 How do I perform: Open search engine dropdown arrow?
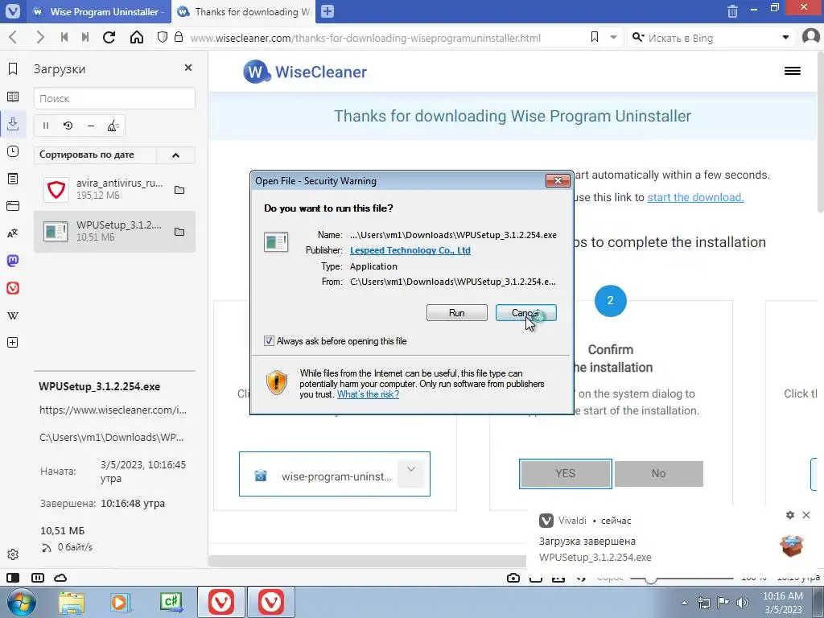[785, 37]
